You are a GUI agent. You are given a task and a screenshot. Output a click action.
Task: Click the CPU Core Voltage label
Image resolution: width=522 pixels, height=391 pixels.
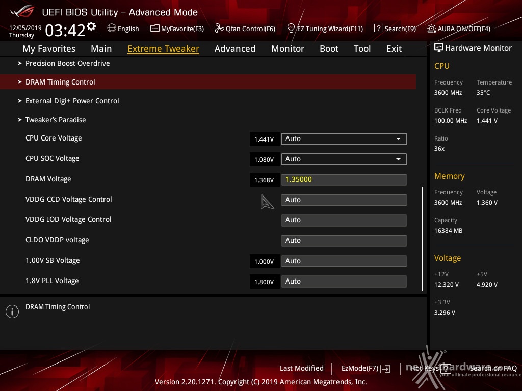click(54, 138)
